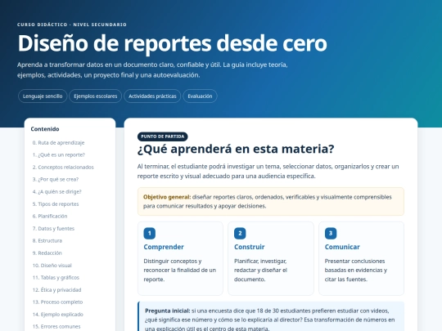Open '0. Ruta de aprendizaje' in Contenido
This screenshot has height=331, width=442.
pyautogui.click(x=58, y=143)
